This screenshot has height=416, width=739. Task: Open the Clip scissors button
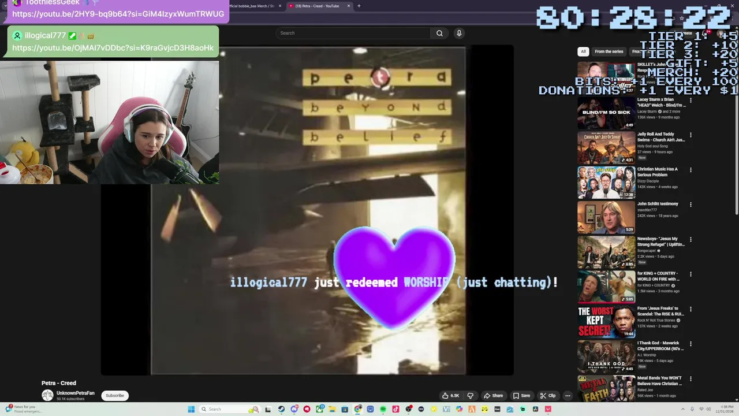pos(547,396)
